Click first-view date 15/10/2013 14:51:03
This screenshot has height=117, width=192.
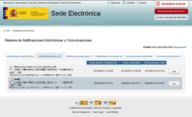point(154,71)
